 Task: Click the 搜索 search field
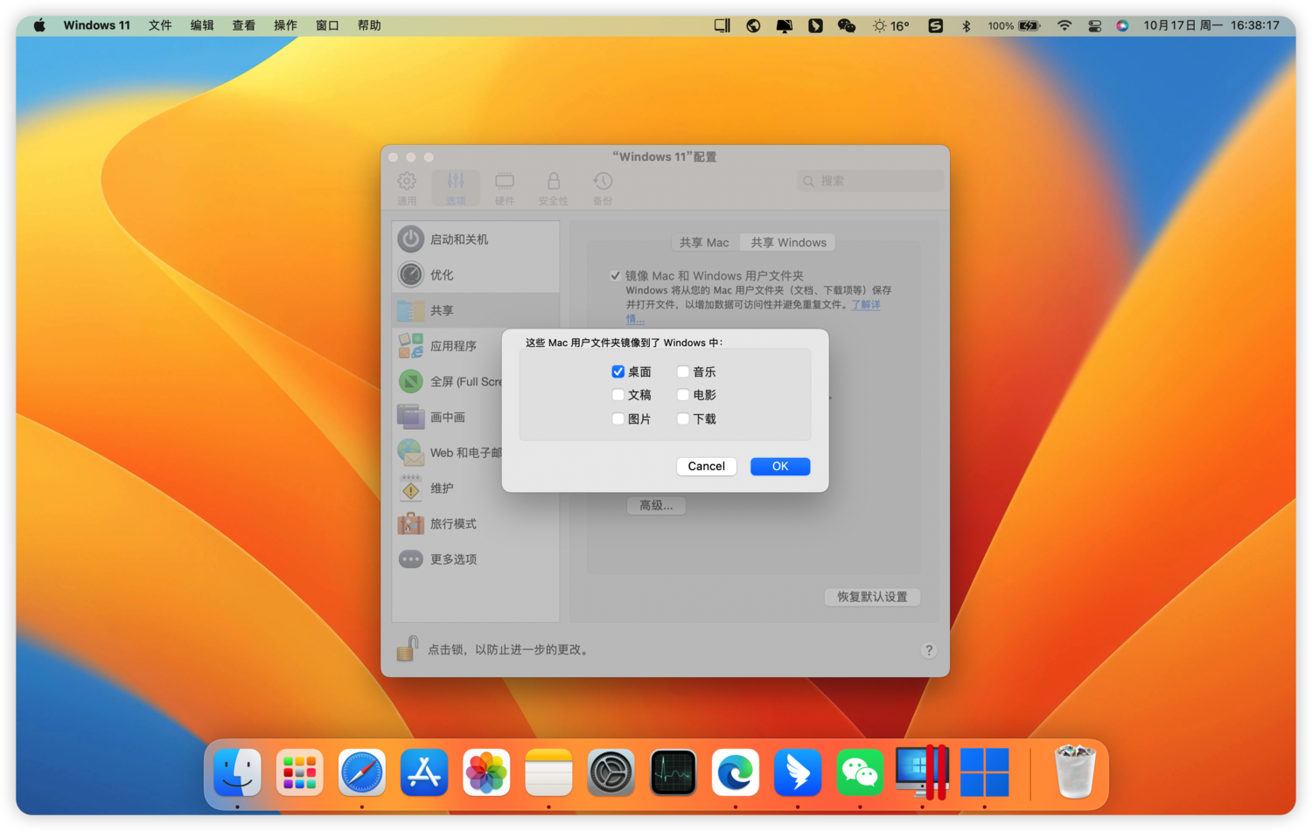870,181
